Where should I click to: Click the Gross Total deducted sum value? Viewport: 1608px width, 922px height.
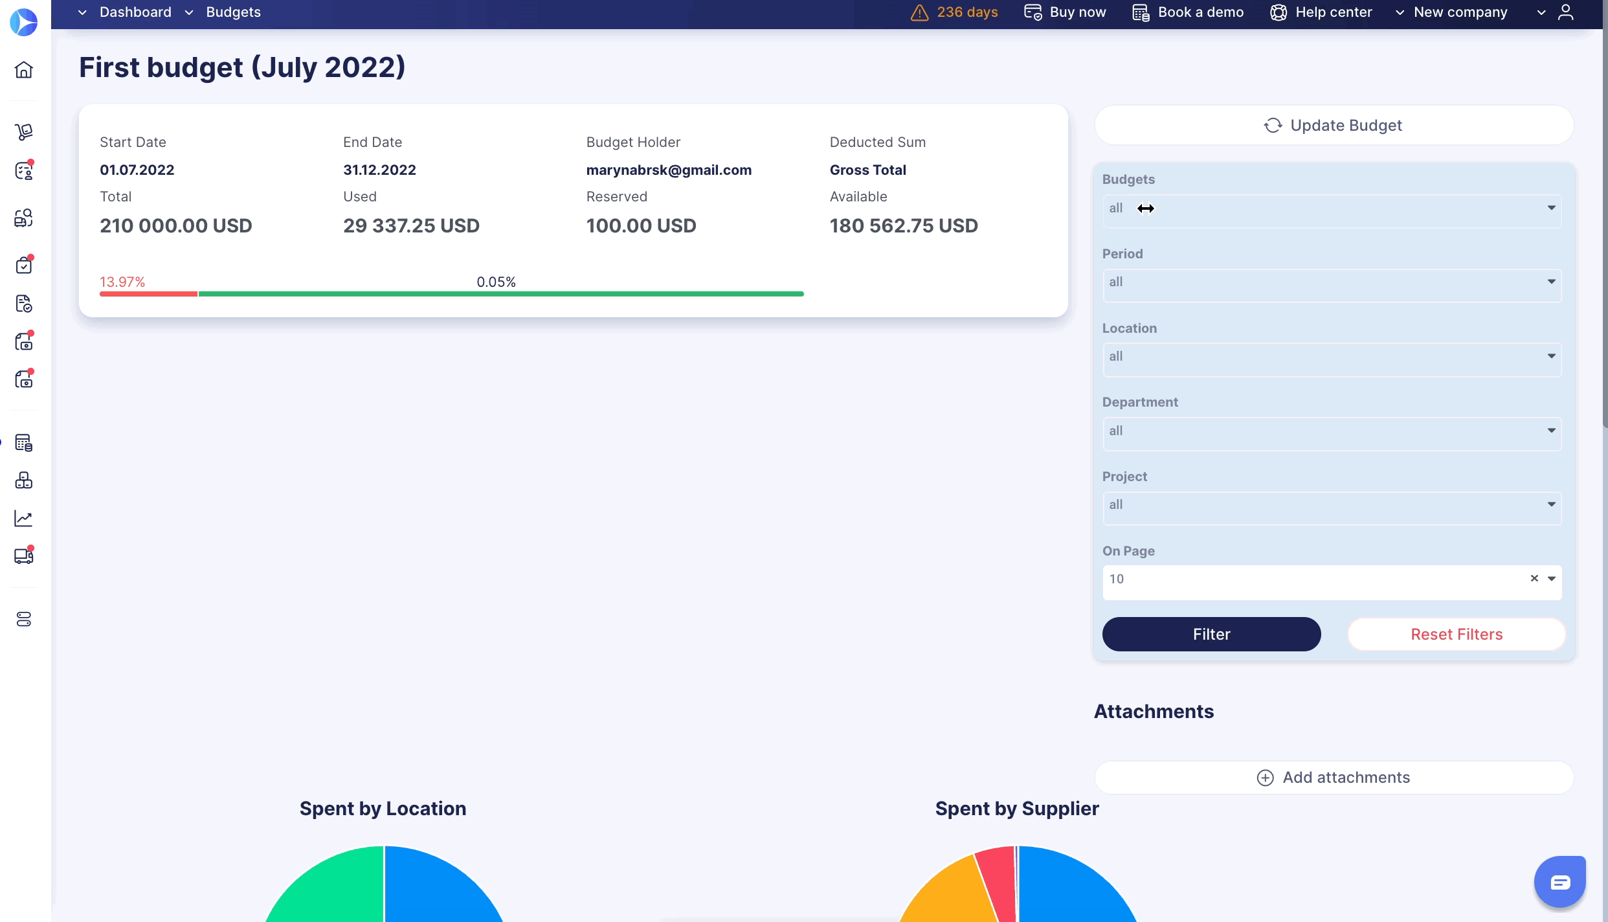(867, 170)
